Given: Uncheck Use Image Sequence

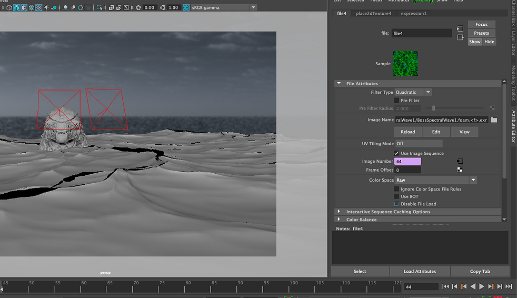Looking at the screenshot, I should tap(396, 153).
